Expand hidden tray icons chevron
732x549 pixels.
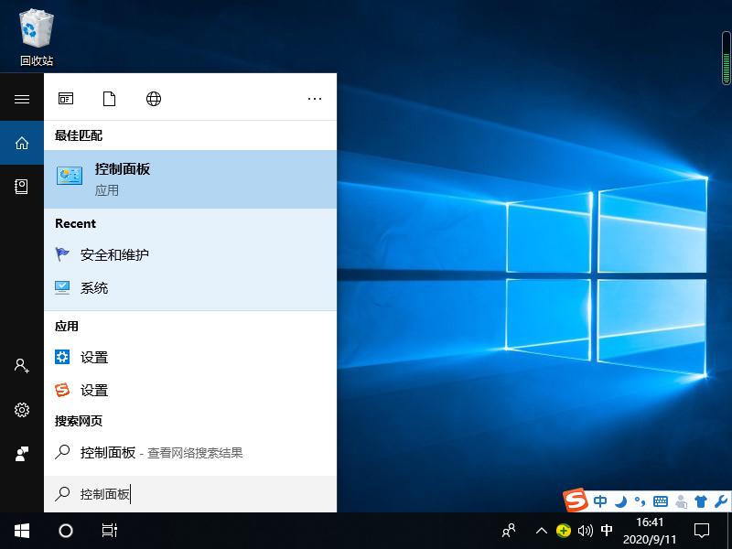point(542,531)
